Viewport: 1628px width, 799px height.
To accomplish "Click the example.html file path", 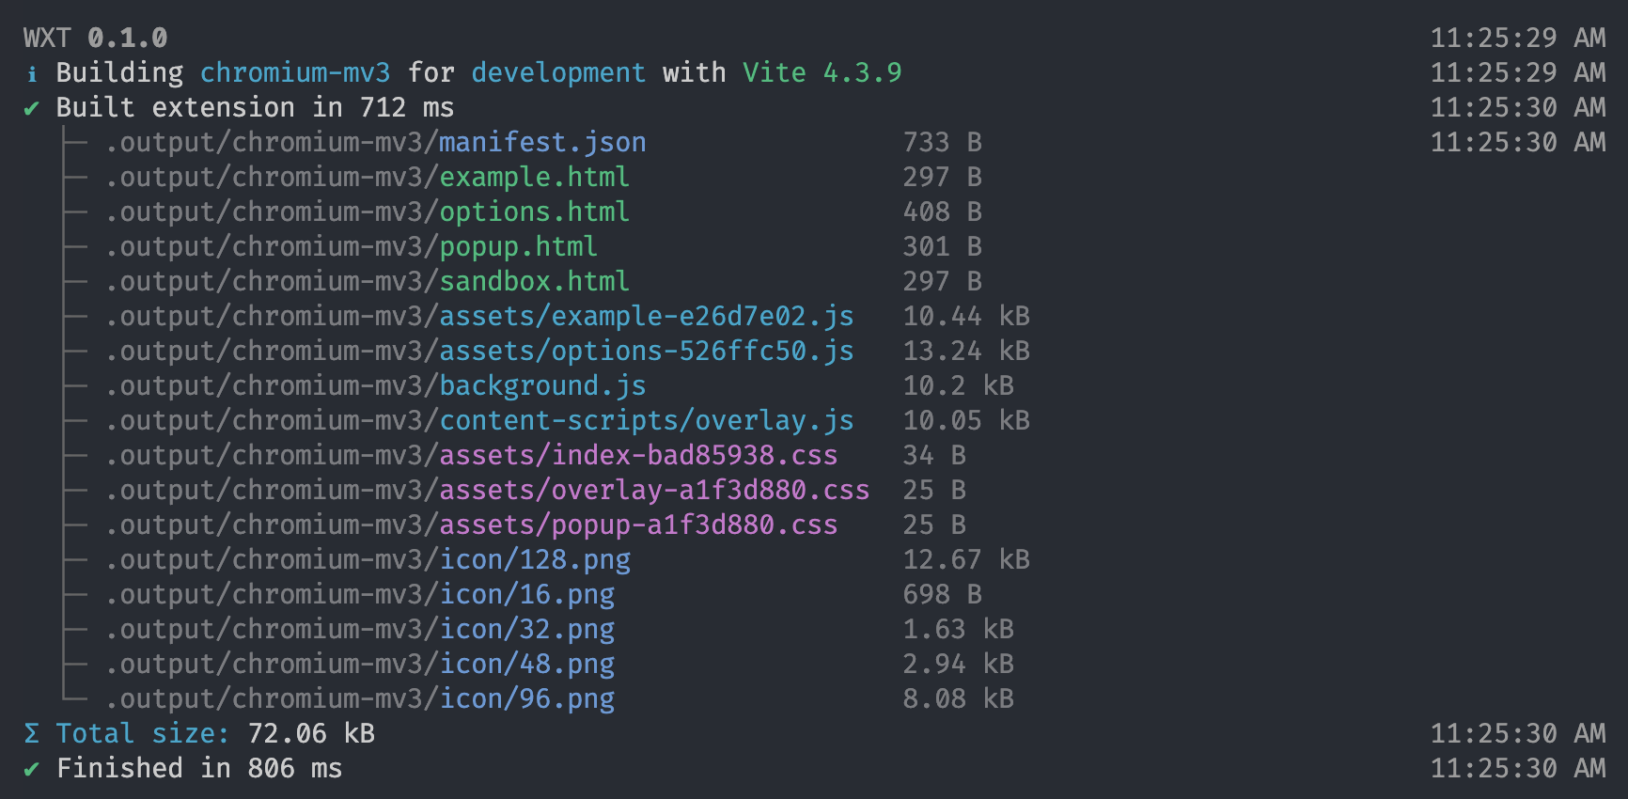I will [368, 177].
